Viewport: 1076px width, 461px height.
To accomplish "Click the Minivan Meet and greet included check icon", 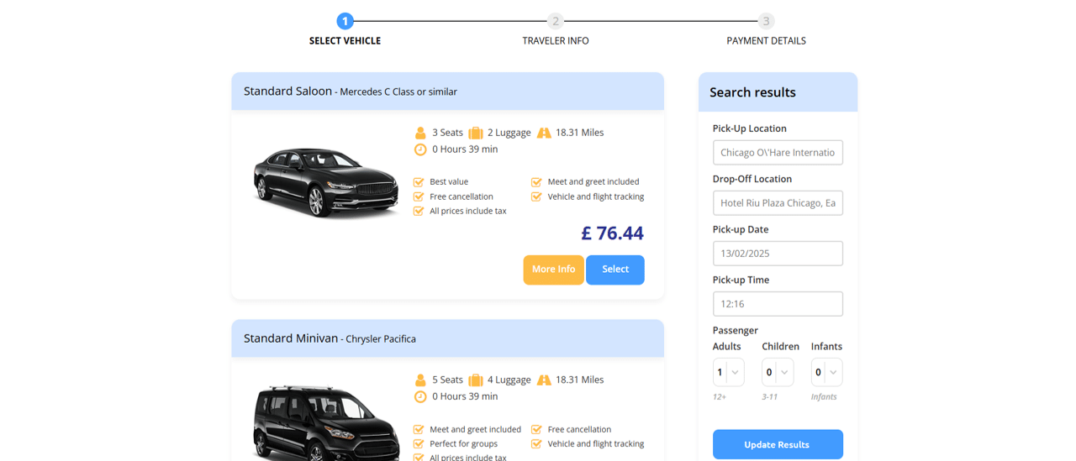I will [x=419, y=429].
